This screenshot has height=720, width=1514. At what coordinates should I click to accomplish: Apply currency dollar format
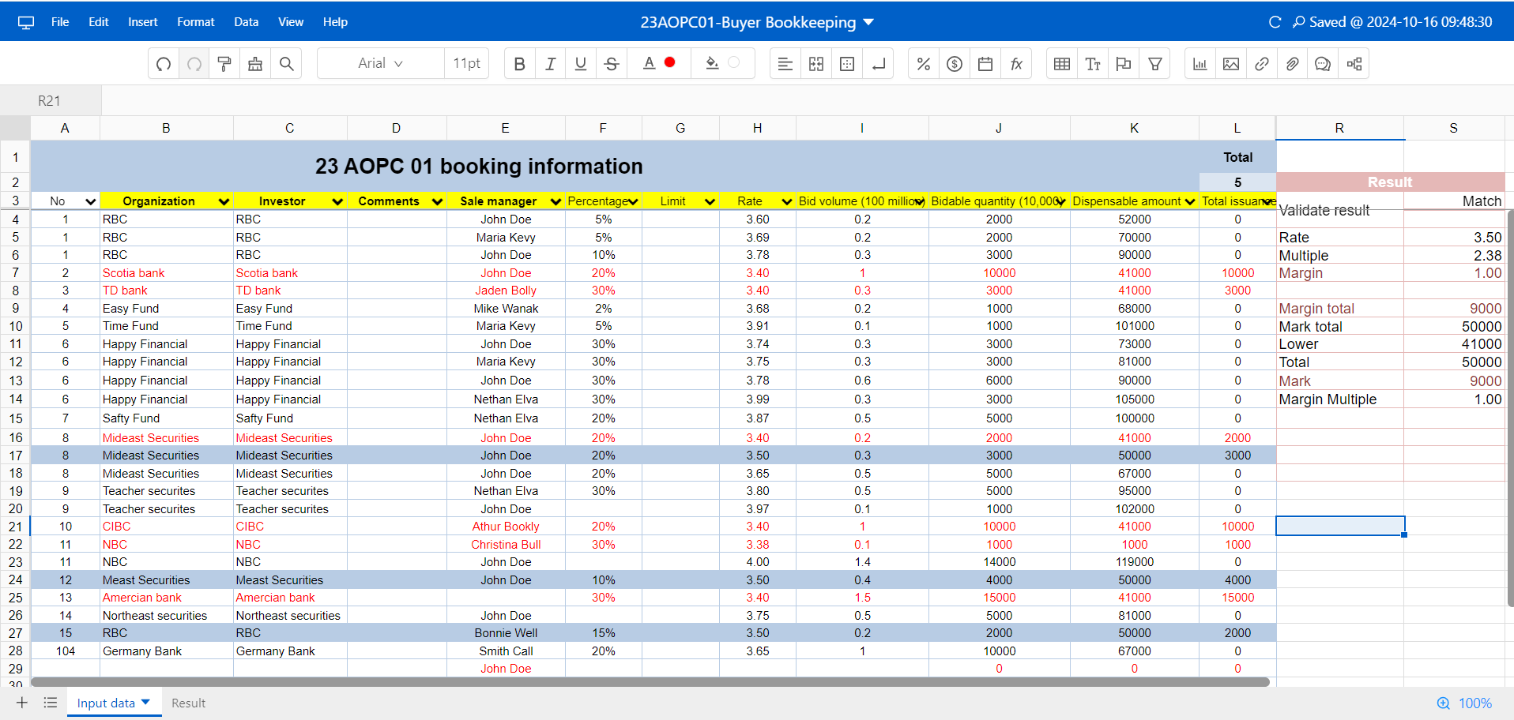[x=955, y=64]
